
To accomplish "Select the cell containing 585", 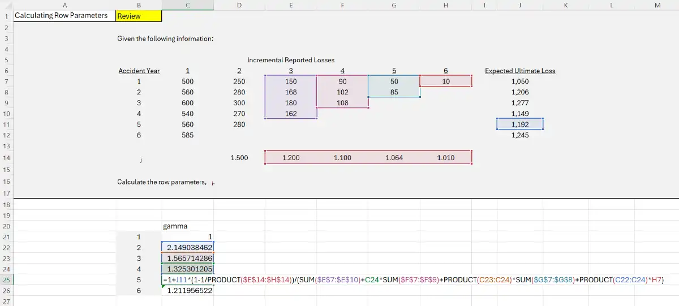I will click(187, 135).
